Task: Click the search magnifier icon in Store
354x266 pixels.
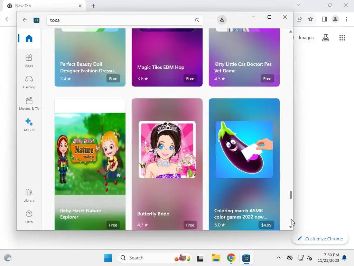Action: pos(197,20)
